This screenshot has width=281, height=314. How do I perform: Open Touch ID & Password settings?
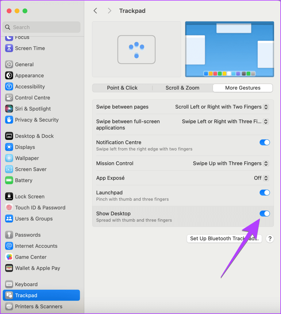tap(40, 208)
